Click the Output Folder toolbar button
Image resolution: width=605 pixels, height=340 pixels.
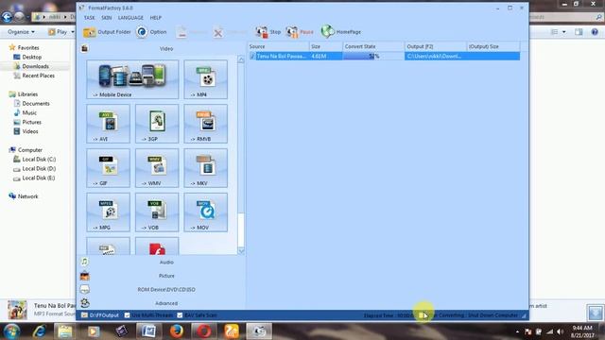107,32
